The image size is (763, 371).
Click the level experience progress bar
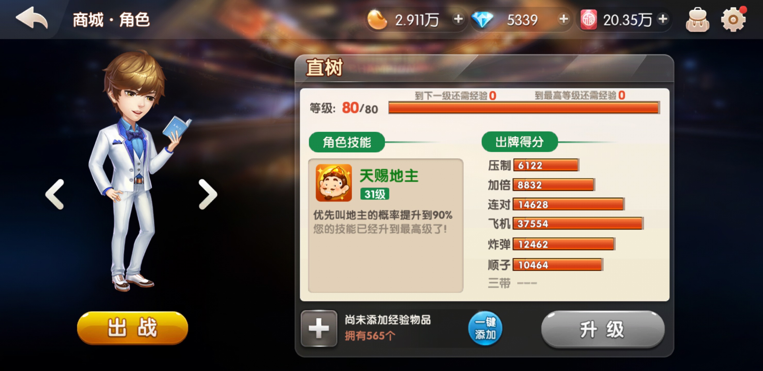tap(524, 108)
